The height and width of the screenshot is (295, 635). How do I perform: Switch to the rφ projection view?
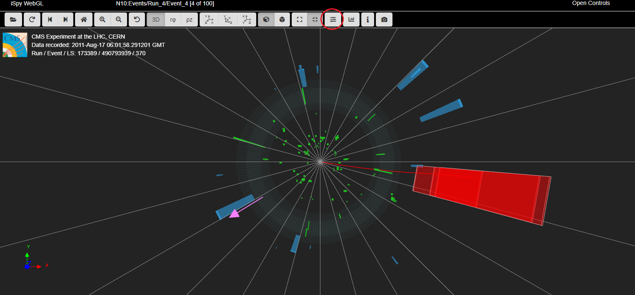(x=172, y=20)
